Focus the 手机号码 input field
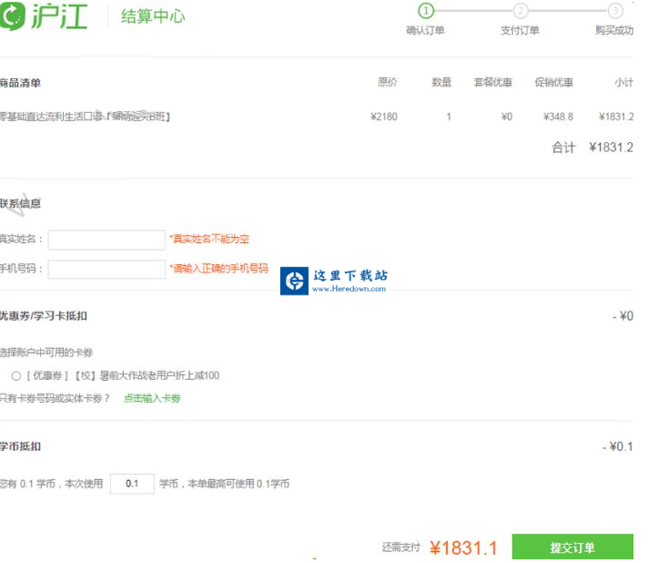 [x=106, y=270]
